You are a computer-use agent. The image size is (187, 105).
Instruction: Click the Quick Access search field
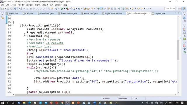(x=170, y=8)
